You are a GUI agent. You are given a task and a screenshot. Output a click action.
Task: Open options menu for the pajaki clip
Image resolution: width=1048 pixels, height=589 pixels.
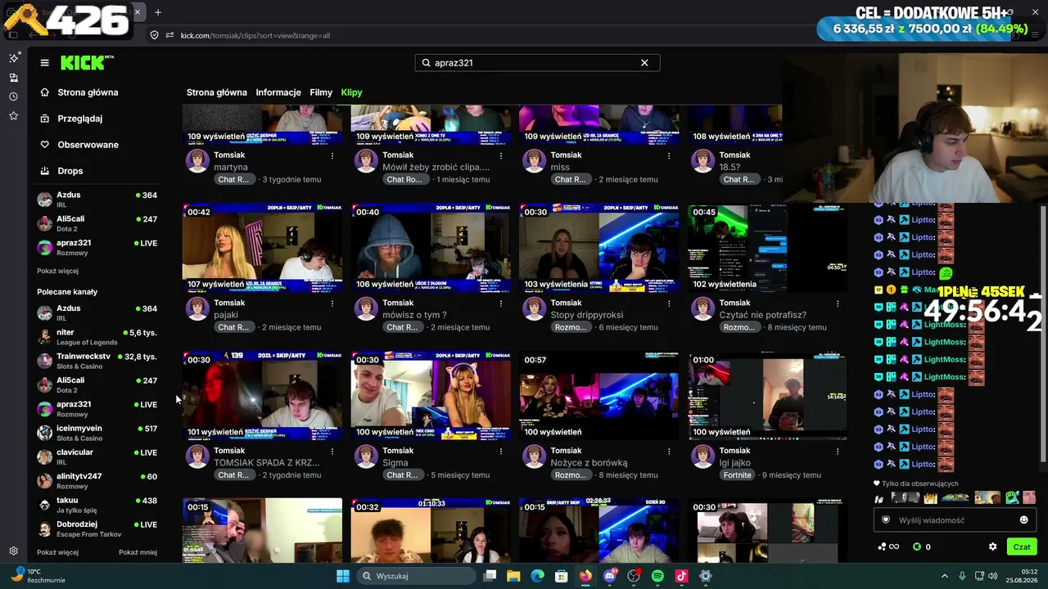pyautogui.click(x=332, y=303)
